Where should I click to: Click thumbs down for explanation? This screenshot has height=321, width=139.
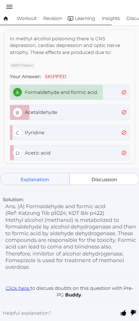point(133,313)
